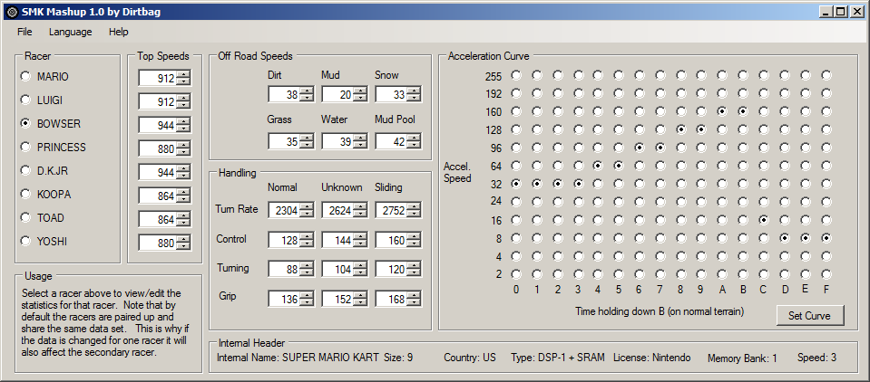Click the Type: DSP-1 + SRAM text
The image size is (870, 382).
(x=558, y=358)
